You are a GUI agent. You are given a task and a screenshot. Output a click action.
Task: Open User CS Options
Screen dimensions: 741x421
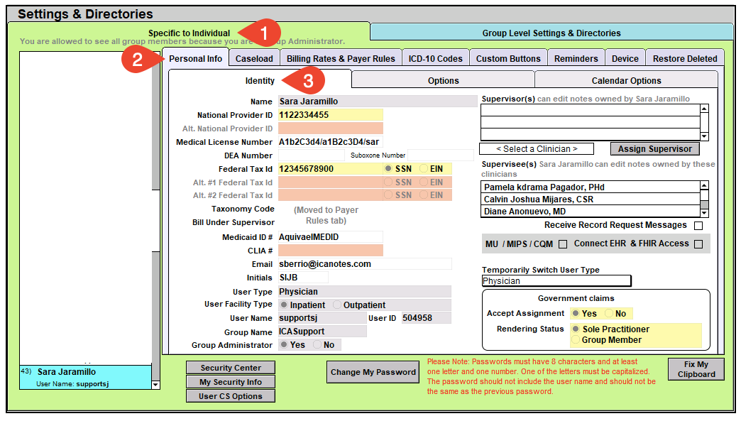(x=230, y=396)
